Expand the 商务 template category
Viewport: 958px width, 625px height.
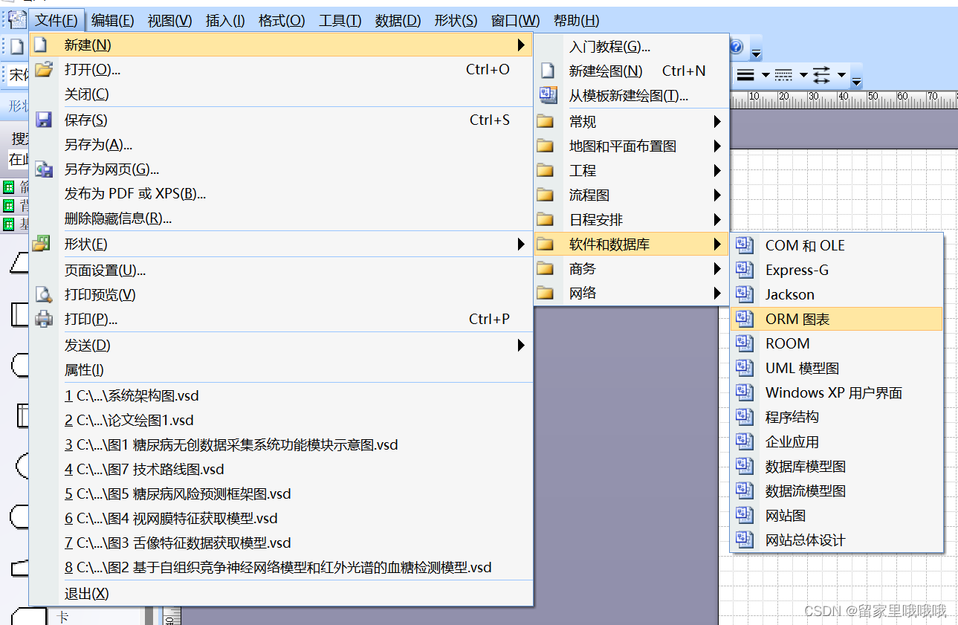(x=717, y=268)
